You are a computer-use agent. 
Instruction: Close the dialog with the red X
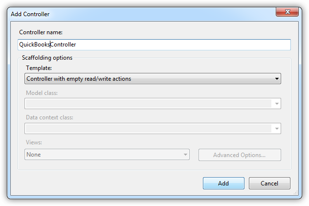[287, 13]
